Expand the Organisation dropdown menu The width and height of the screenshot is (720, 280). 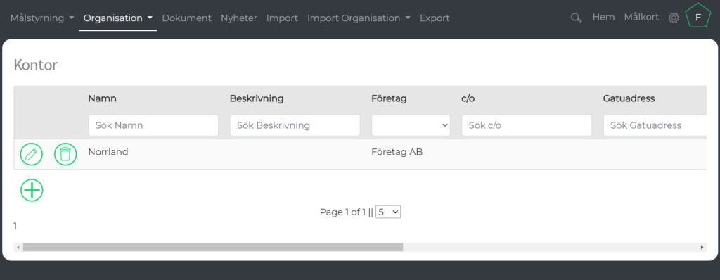pos(118,18)
